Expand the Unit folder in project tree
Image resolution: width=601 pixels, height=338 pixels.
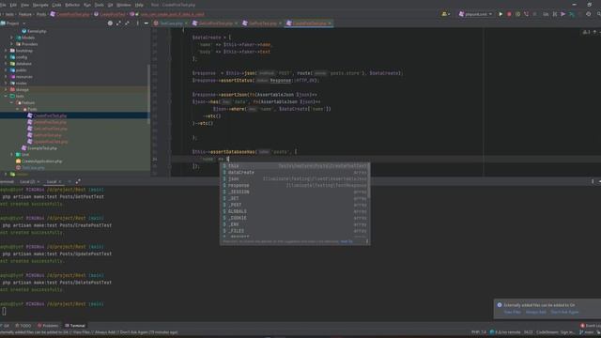tap(12, 154)
